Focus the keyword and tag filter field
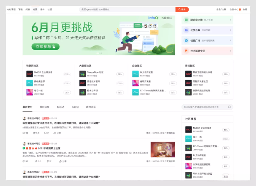 pos(207,107)
